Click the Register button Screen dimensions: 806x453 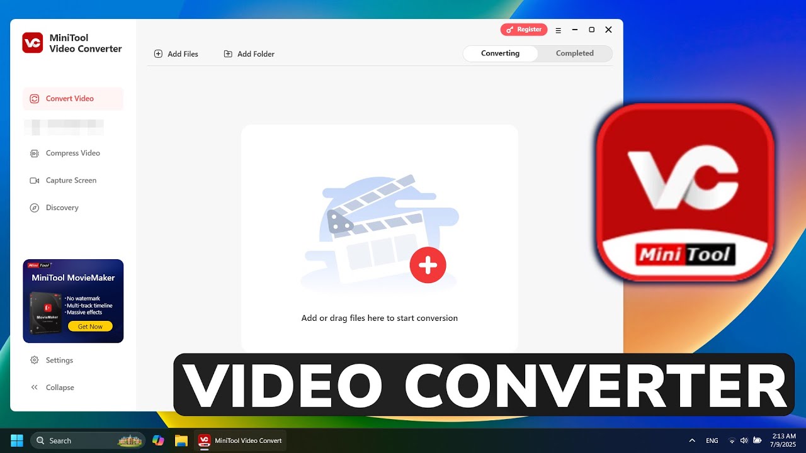pyautogui.click(x=524, y=30)
